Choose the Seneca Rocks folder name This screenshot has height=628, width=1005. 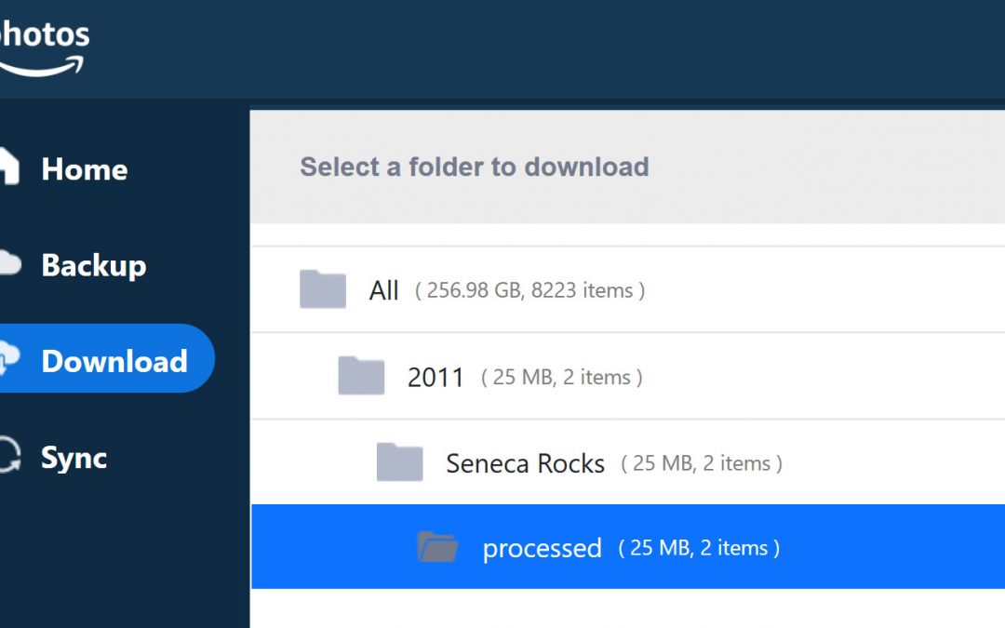click(526, 463)
